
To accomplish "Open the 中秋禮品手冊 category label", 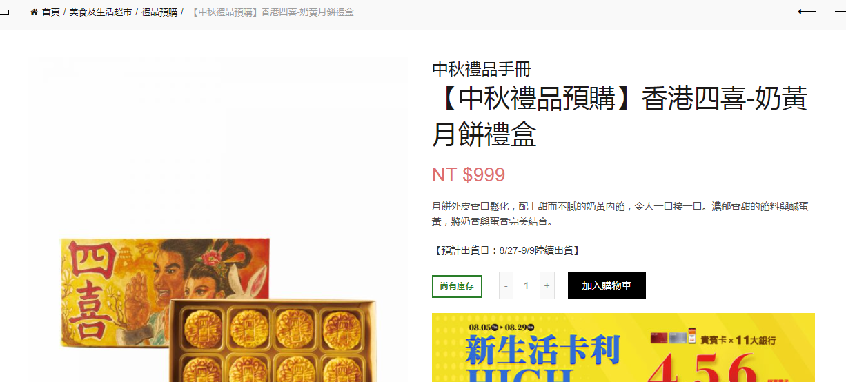I will tap(482, 69).
